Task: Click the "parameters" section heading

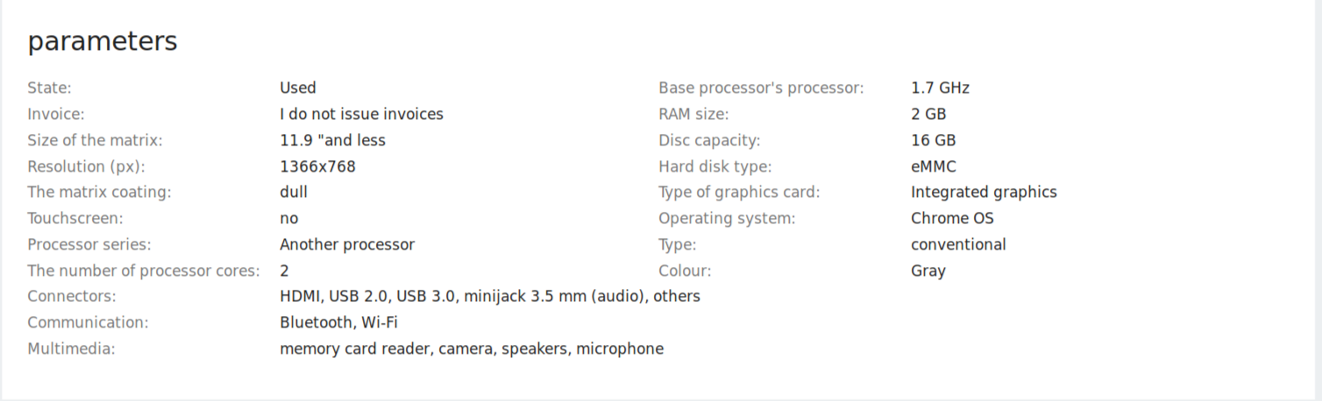Action: click(103, 41)
